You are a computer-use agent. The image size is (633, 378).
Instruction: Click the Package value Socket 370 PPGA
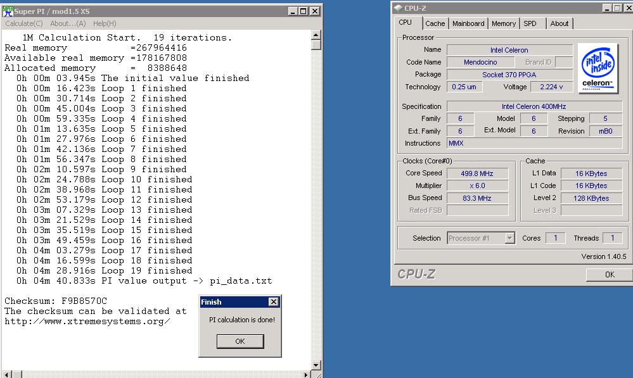click(509, 75)
